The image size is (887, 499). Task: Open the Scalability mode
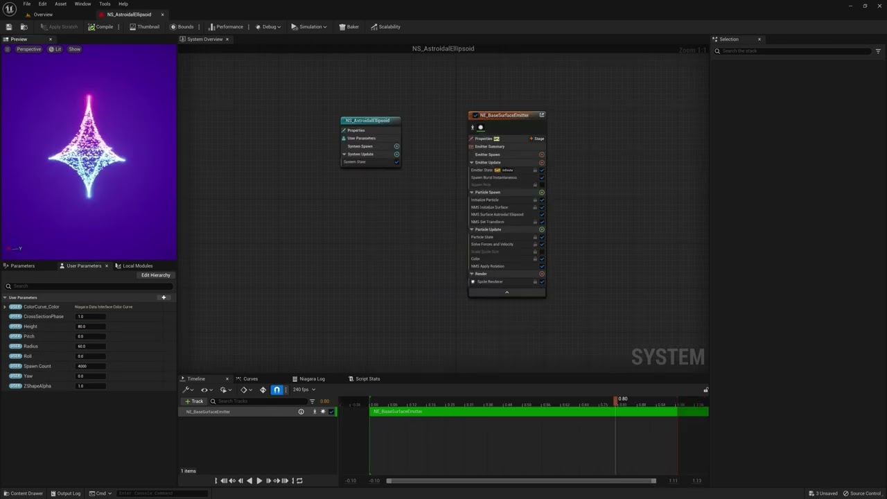pyautogui.click(x=385, y=27)
